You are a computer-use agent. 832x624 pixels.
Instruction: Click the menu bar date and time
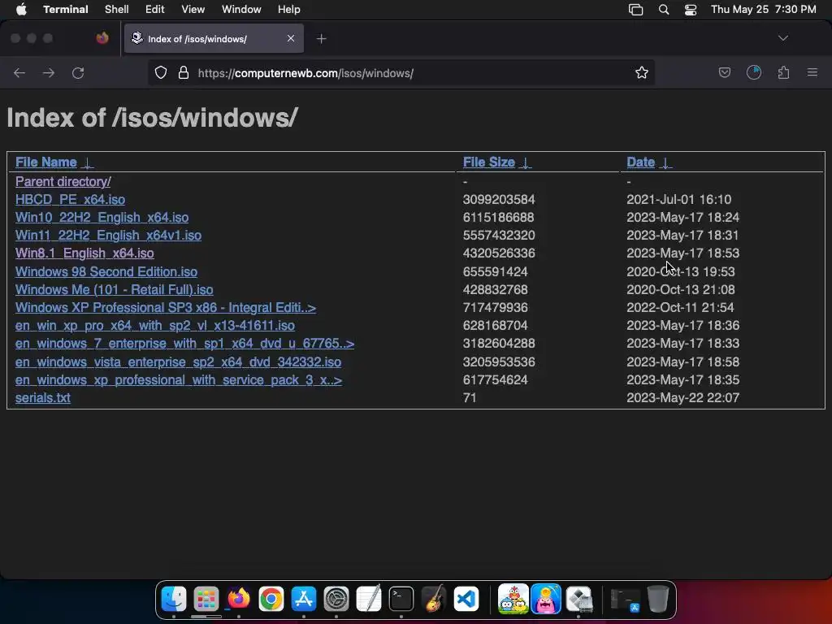point(764,10)
